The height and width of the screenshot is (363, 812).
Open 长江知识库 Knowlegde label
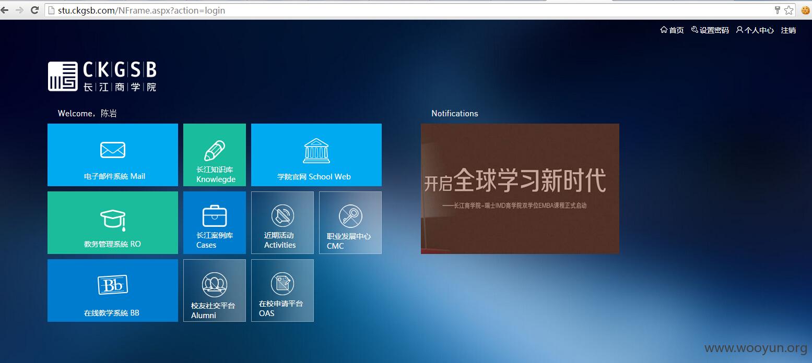pos(216,174)
